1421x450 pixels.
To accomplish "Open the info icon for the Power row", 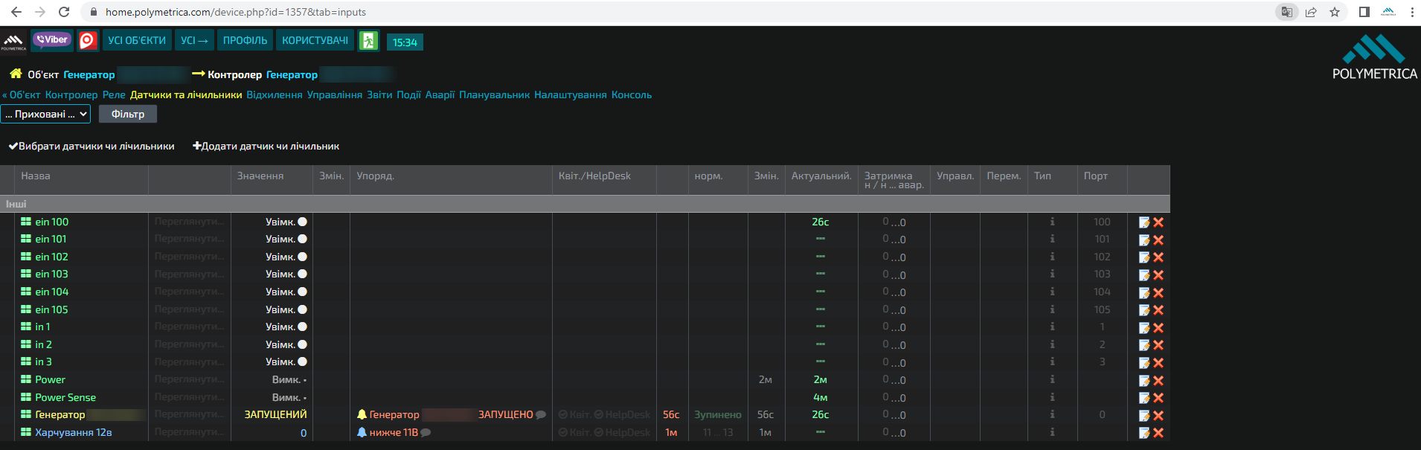I will click(x=1052, y=379).
